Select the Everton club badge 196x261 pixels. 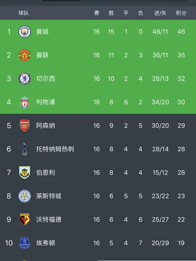(25, 243)
